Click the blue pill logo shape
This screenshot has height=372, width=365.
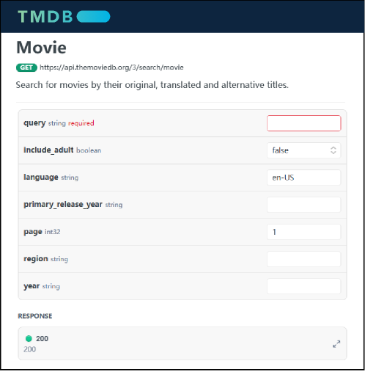[x=94, y=17]
